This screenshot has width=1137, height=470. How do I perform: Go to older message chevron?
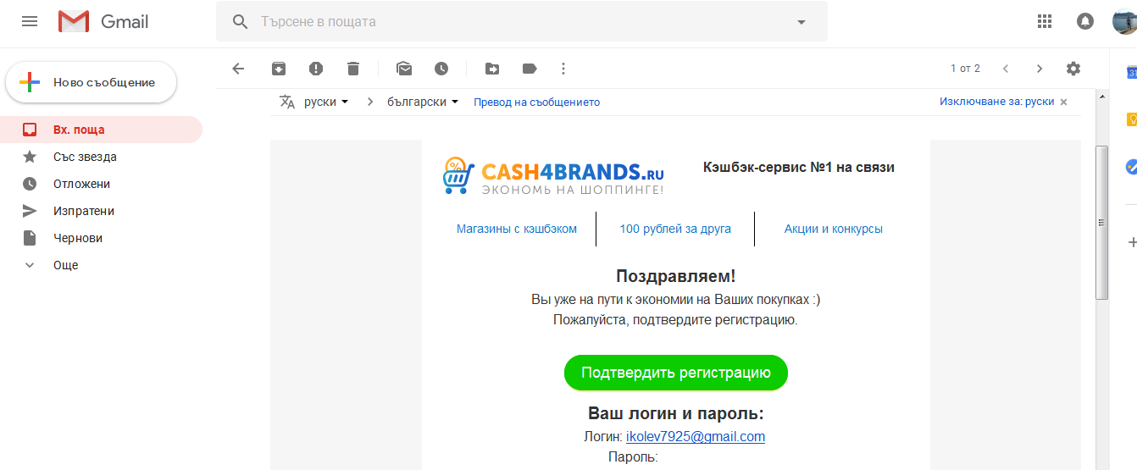(x=1040, y=69)
